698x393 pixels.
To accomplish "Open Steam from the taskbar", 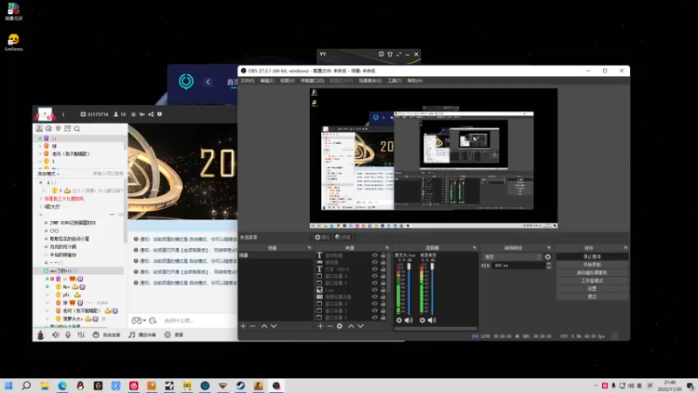I will [241, 385].
